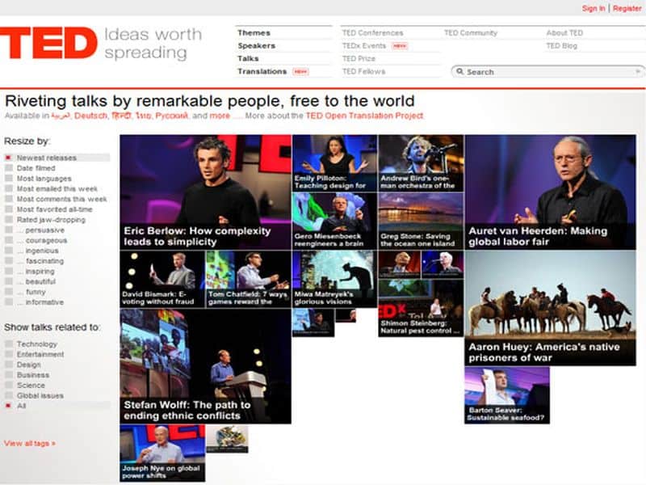646x485 pixels.
Task: Open David Bismark E-voting talk
Action: tap(162, 279)
